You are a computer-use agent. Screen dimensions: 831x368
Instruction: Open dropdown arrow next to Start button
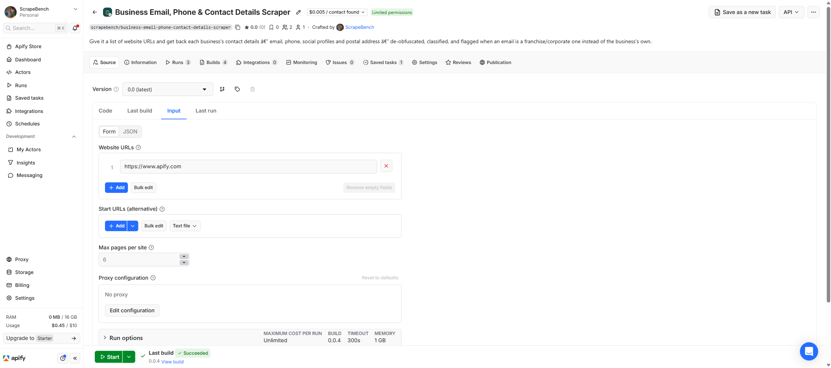click(x=129, y=357)
